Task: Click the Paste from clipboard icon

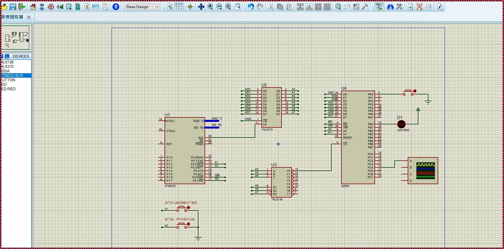Action: [289, 7]
